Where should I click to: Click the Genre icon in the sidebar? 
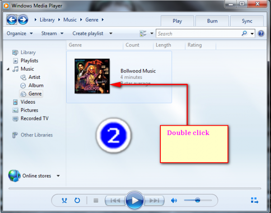[23, 94]
